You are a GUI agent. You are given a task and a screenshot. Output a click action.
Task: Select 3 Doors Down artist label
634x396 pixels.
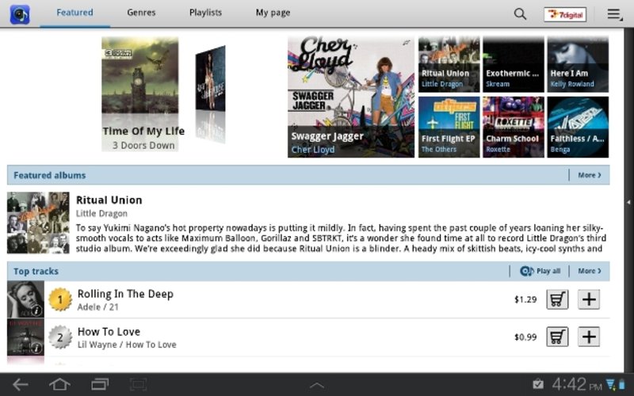(143, 145)
